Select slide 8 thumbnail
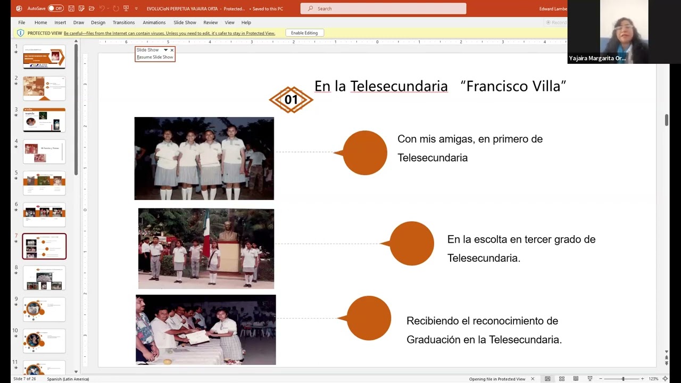 tap(44, 278)
